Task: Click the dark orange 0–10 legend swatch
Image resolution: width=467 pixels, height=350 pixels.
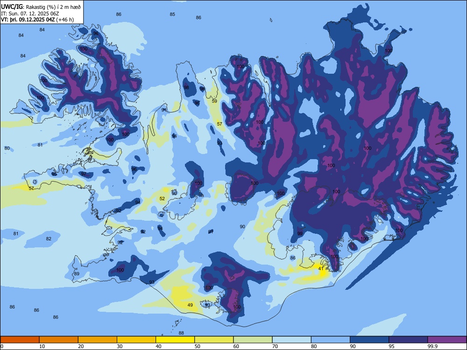Action: click(x=20, y=340)
